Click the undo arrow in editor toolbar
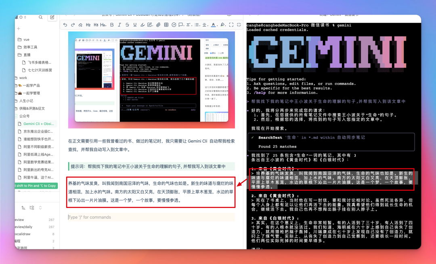436x264 pixels. [x=65, y=25]
